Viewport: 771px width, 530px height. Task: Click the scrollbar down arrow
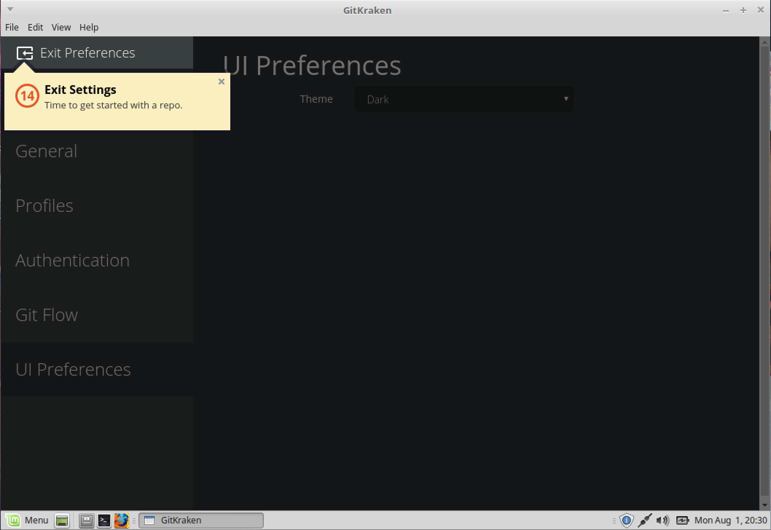click(765, 505)
